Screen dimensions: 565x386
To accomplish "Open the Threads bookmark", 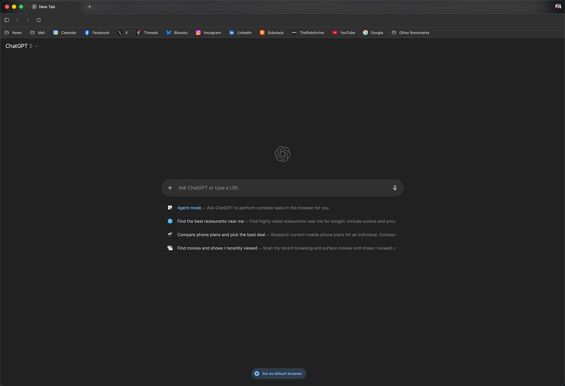I will pos(147,33).
